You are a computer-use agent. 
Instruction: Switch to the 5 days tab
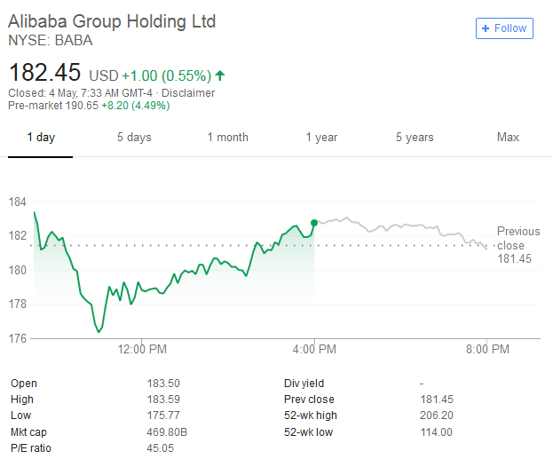click(134, 138)
